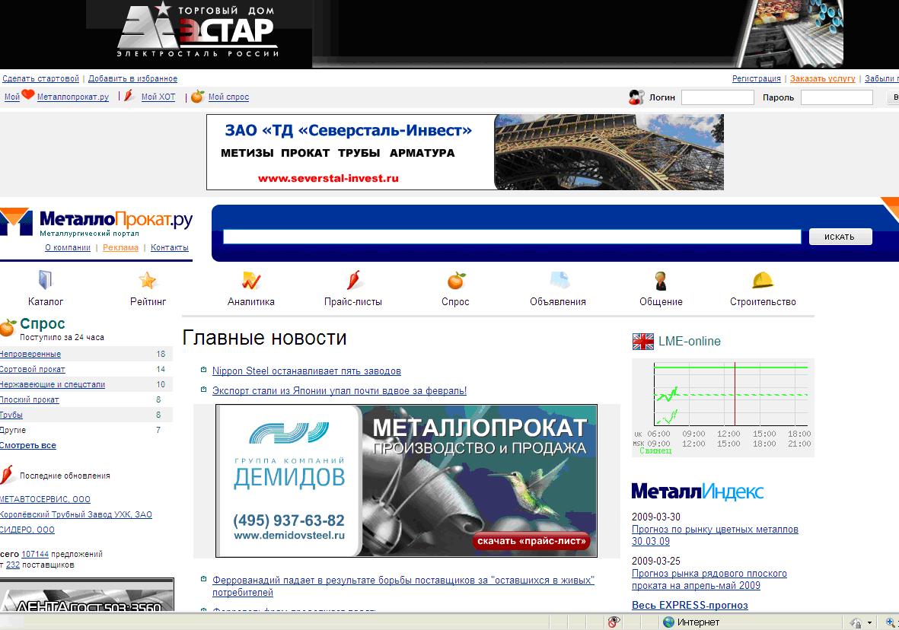
Task: Click the Строительство menu label
Action: 763,301
